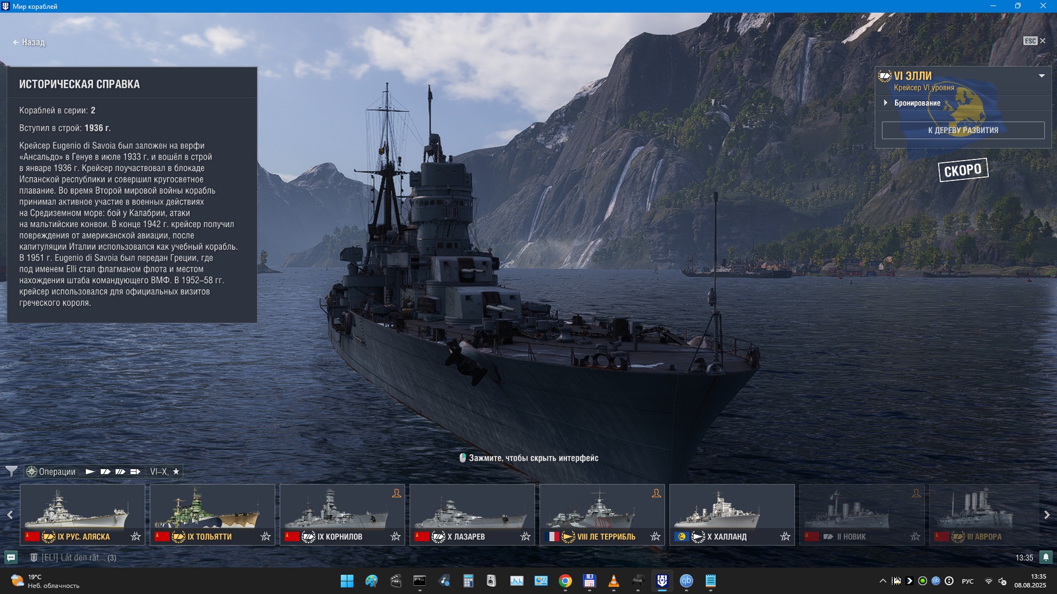This screenshot has width=1057, height=594.
Task: Open the VI–X tier filter
Action: point(160,471)
